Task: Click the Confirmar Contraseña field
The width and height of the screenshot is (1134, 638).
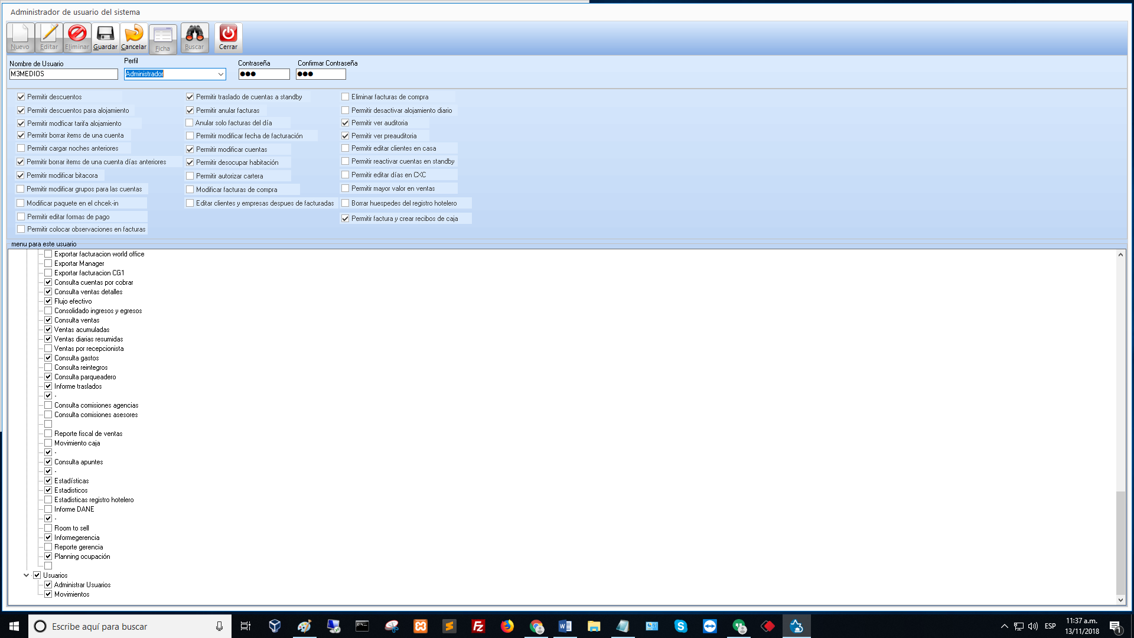Action: pos(321,74)
